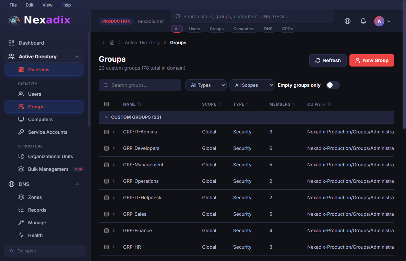Click the Organizational Units tree icon
This screenshot has width=406, height=261.
click(21, 156)
